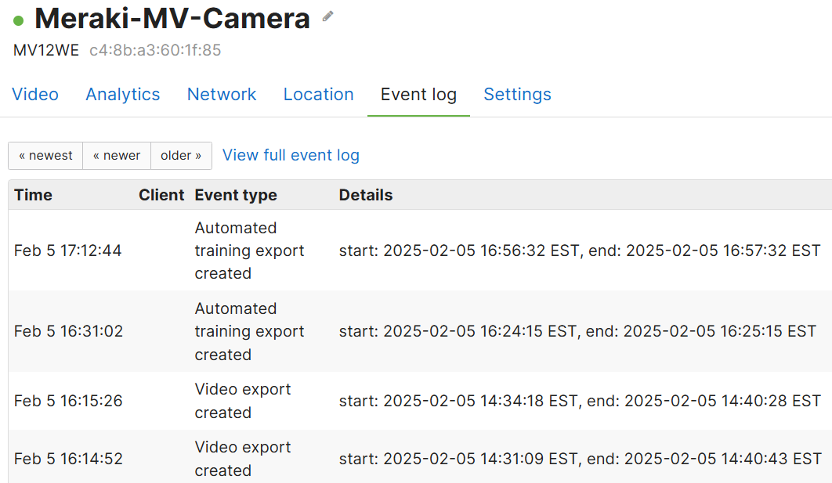This screenshot has height=483, width=832.
Task: Load older event entries
Action: click(x=181, y=155)
